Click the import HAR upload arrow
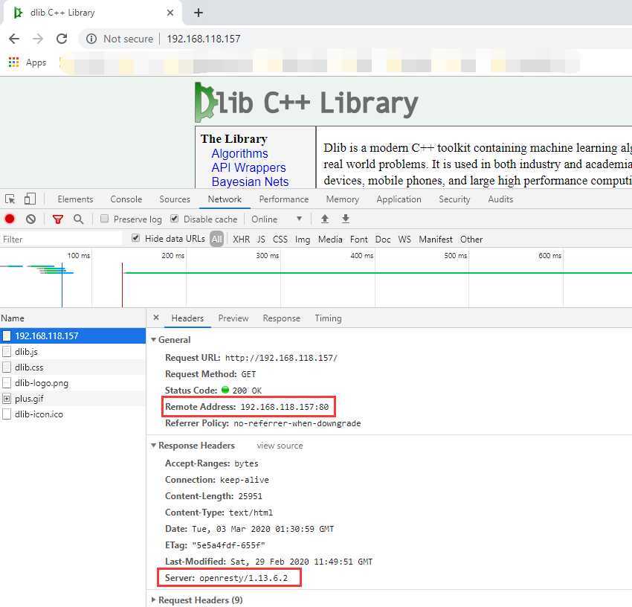632x607 pixels. coord(324,219)
